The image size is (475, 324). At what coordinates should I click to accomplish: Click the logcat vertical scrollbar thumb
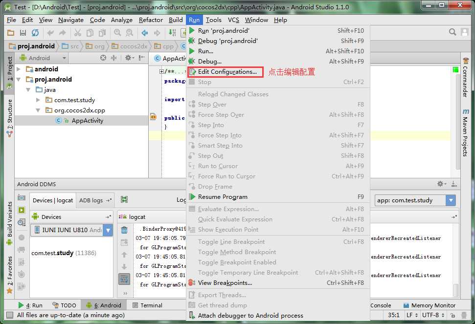[x=456, y=290]
